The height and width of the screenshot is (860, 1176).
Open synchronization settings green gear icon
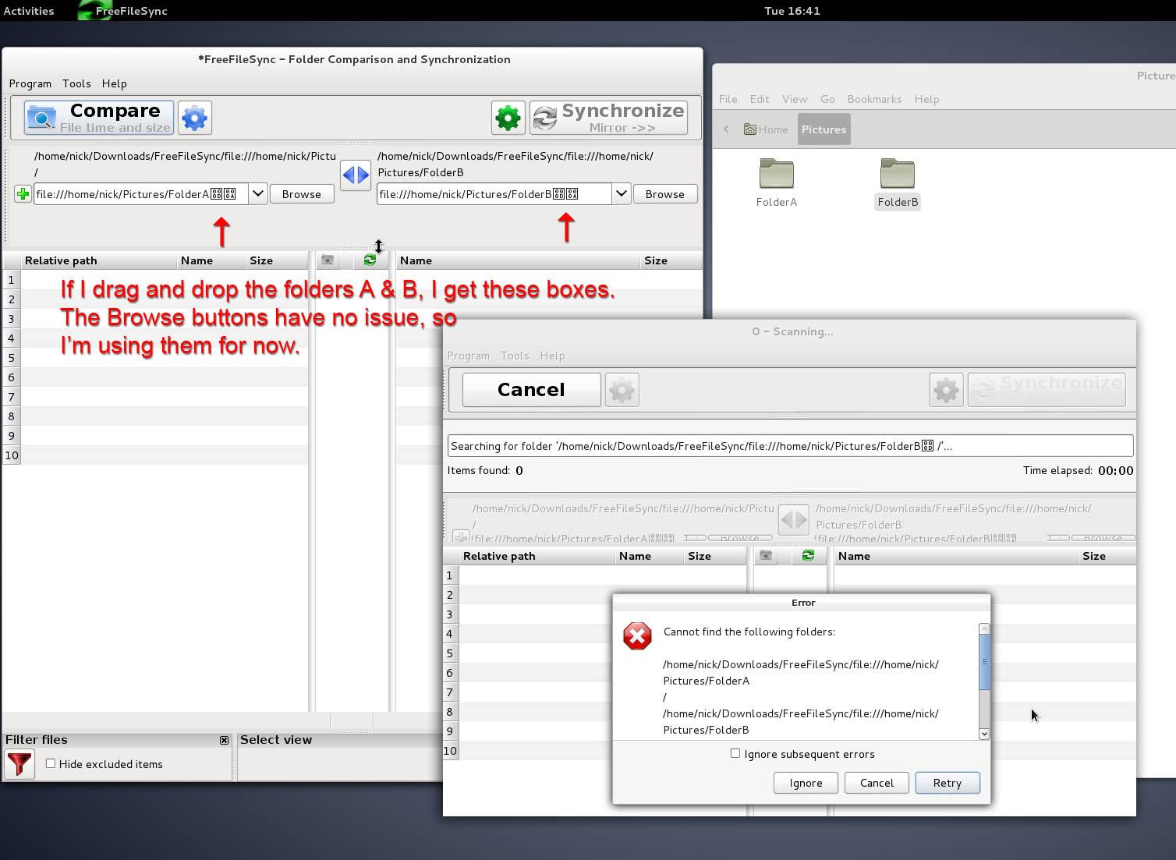[x=508, y=118]
